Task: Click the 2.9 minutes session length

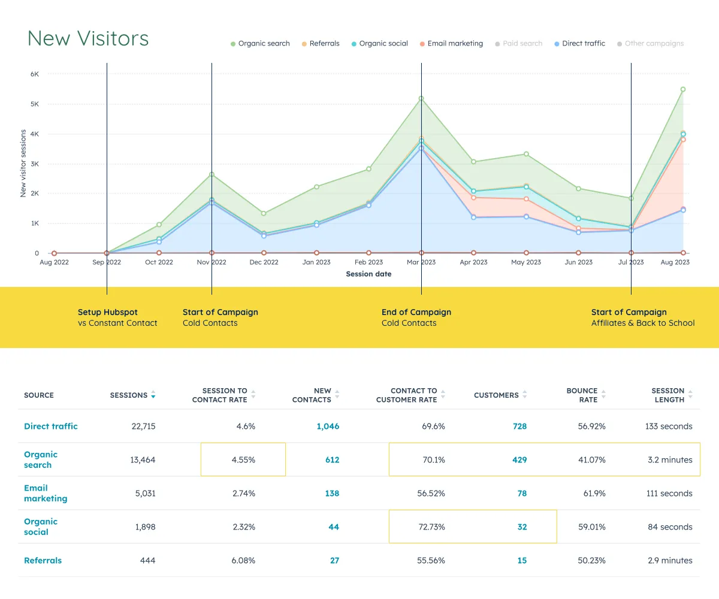Action: tap(670, 561)
